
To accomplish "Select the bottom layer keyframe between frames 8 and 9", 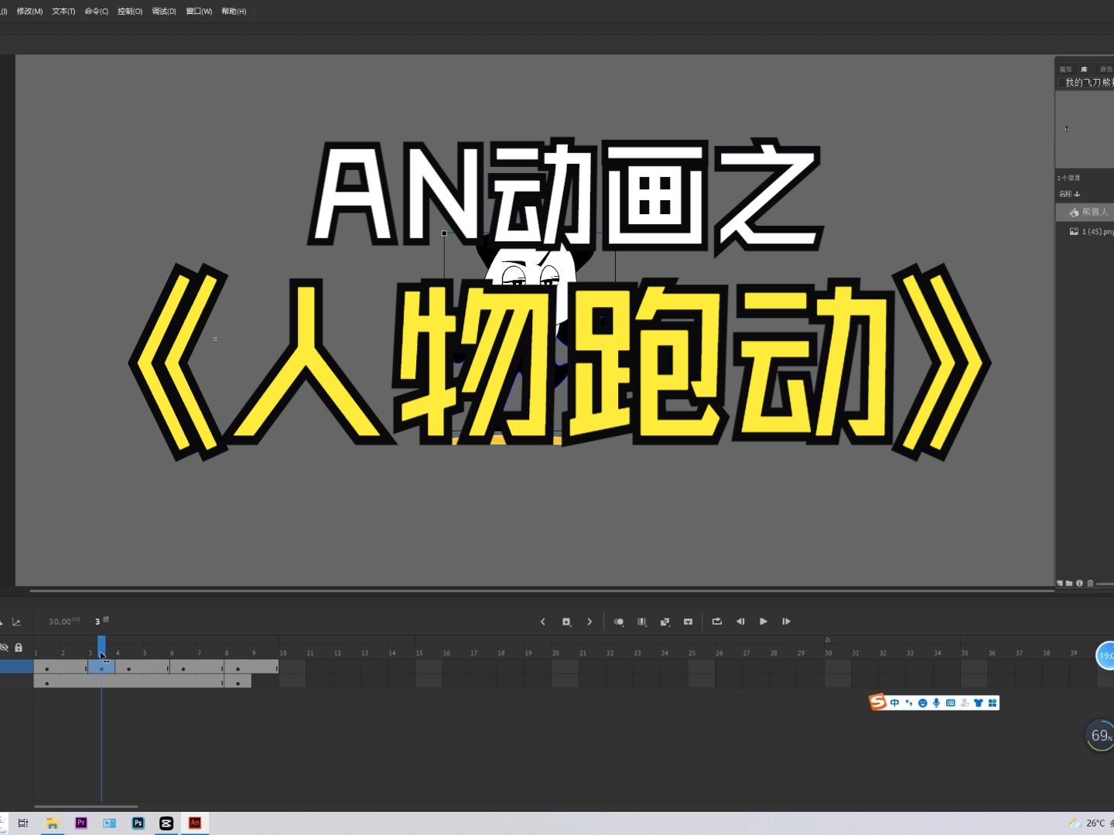I will (237, 683).
